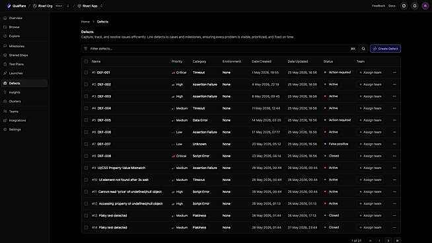Open row actions for UI element not found

(394, 180)
